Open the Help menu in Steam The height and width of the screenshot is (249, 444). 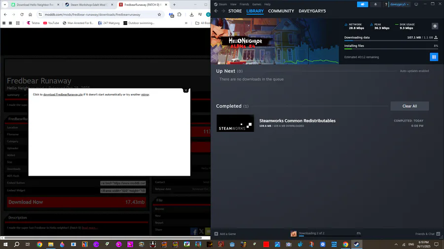pyautogui.click(x=267, y=4)
